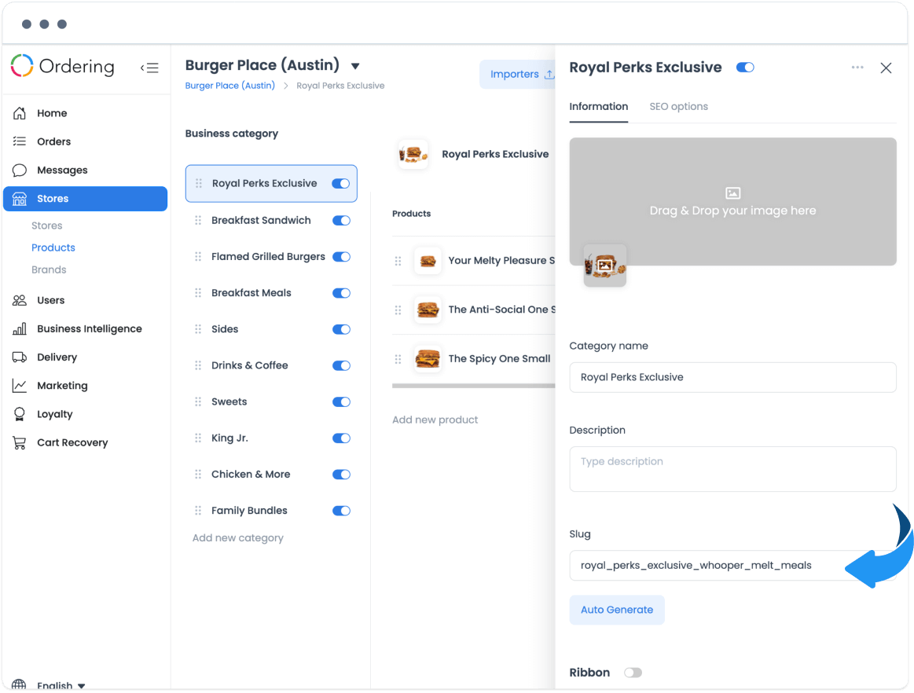Toggle Breakfast Sandwich category off

point(341,220)
